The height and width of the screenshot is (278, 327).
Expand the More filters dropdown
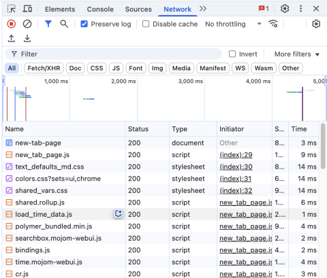coord(297,54)
